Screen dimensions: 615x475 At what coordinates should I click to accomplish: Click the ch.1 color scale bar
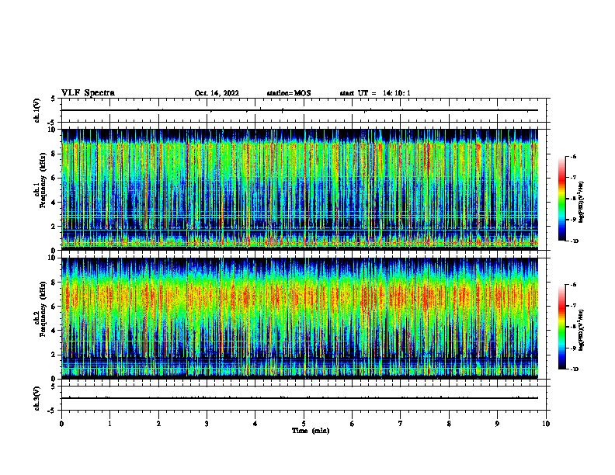click(x=561, y=199)
